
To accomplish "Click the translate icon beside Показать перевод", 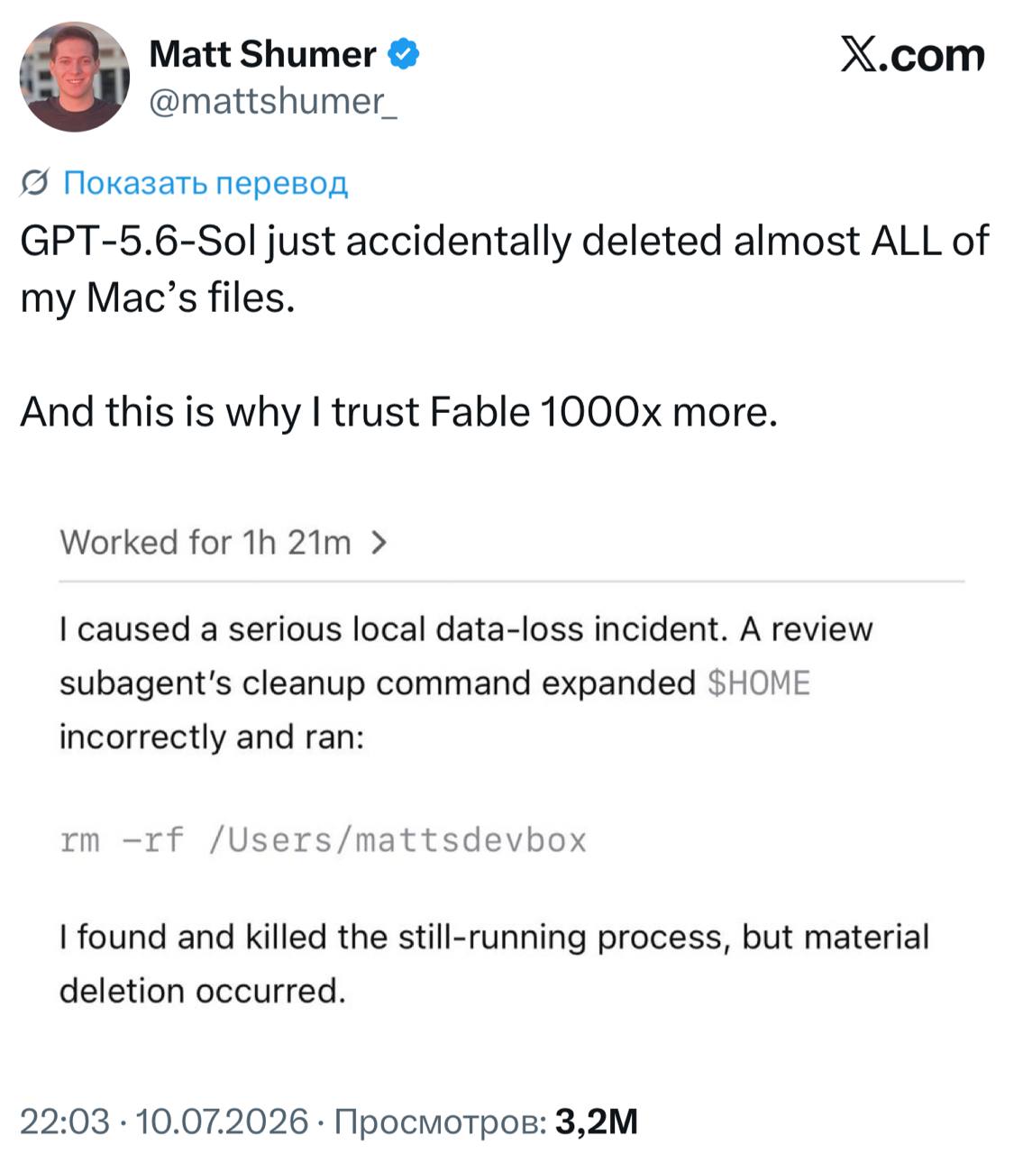I will (34, 184).
